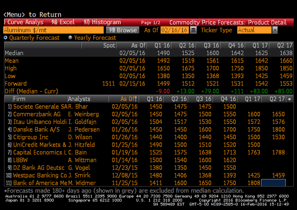Click Capital Economics Q4 16 value 1713

click(x=230, y=152)
